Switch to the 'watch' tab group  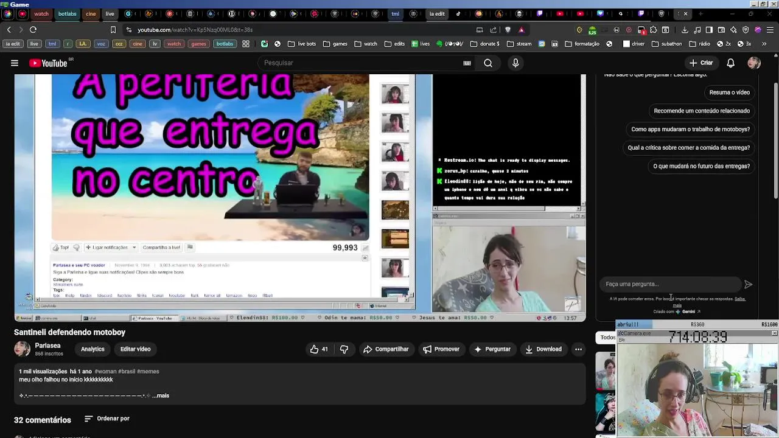[41, 13]
